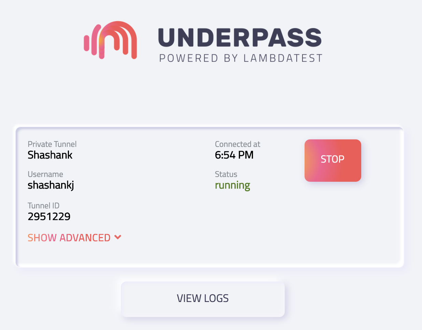Click the SHOW ADVANCED link text
Image resolution: width=422 pixels, height=330 pixels.
point(69,238)
